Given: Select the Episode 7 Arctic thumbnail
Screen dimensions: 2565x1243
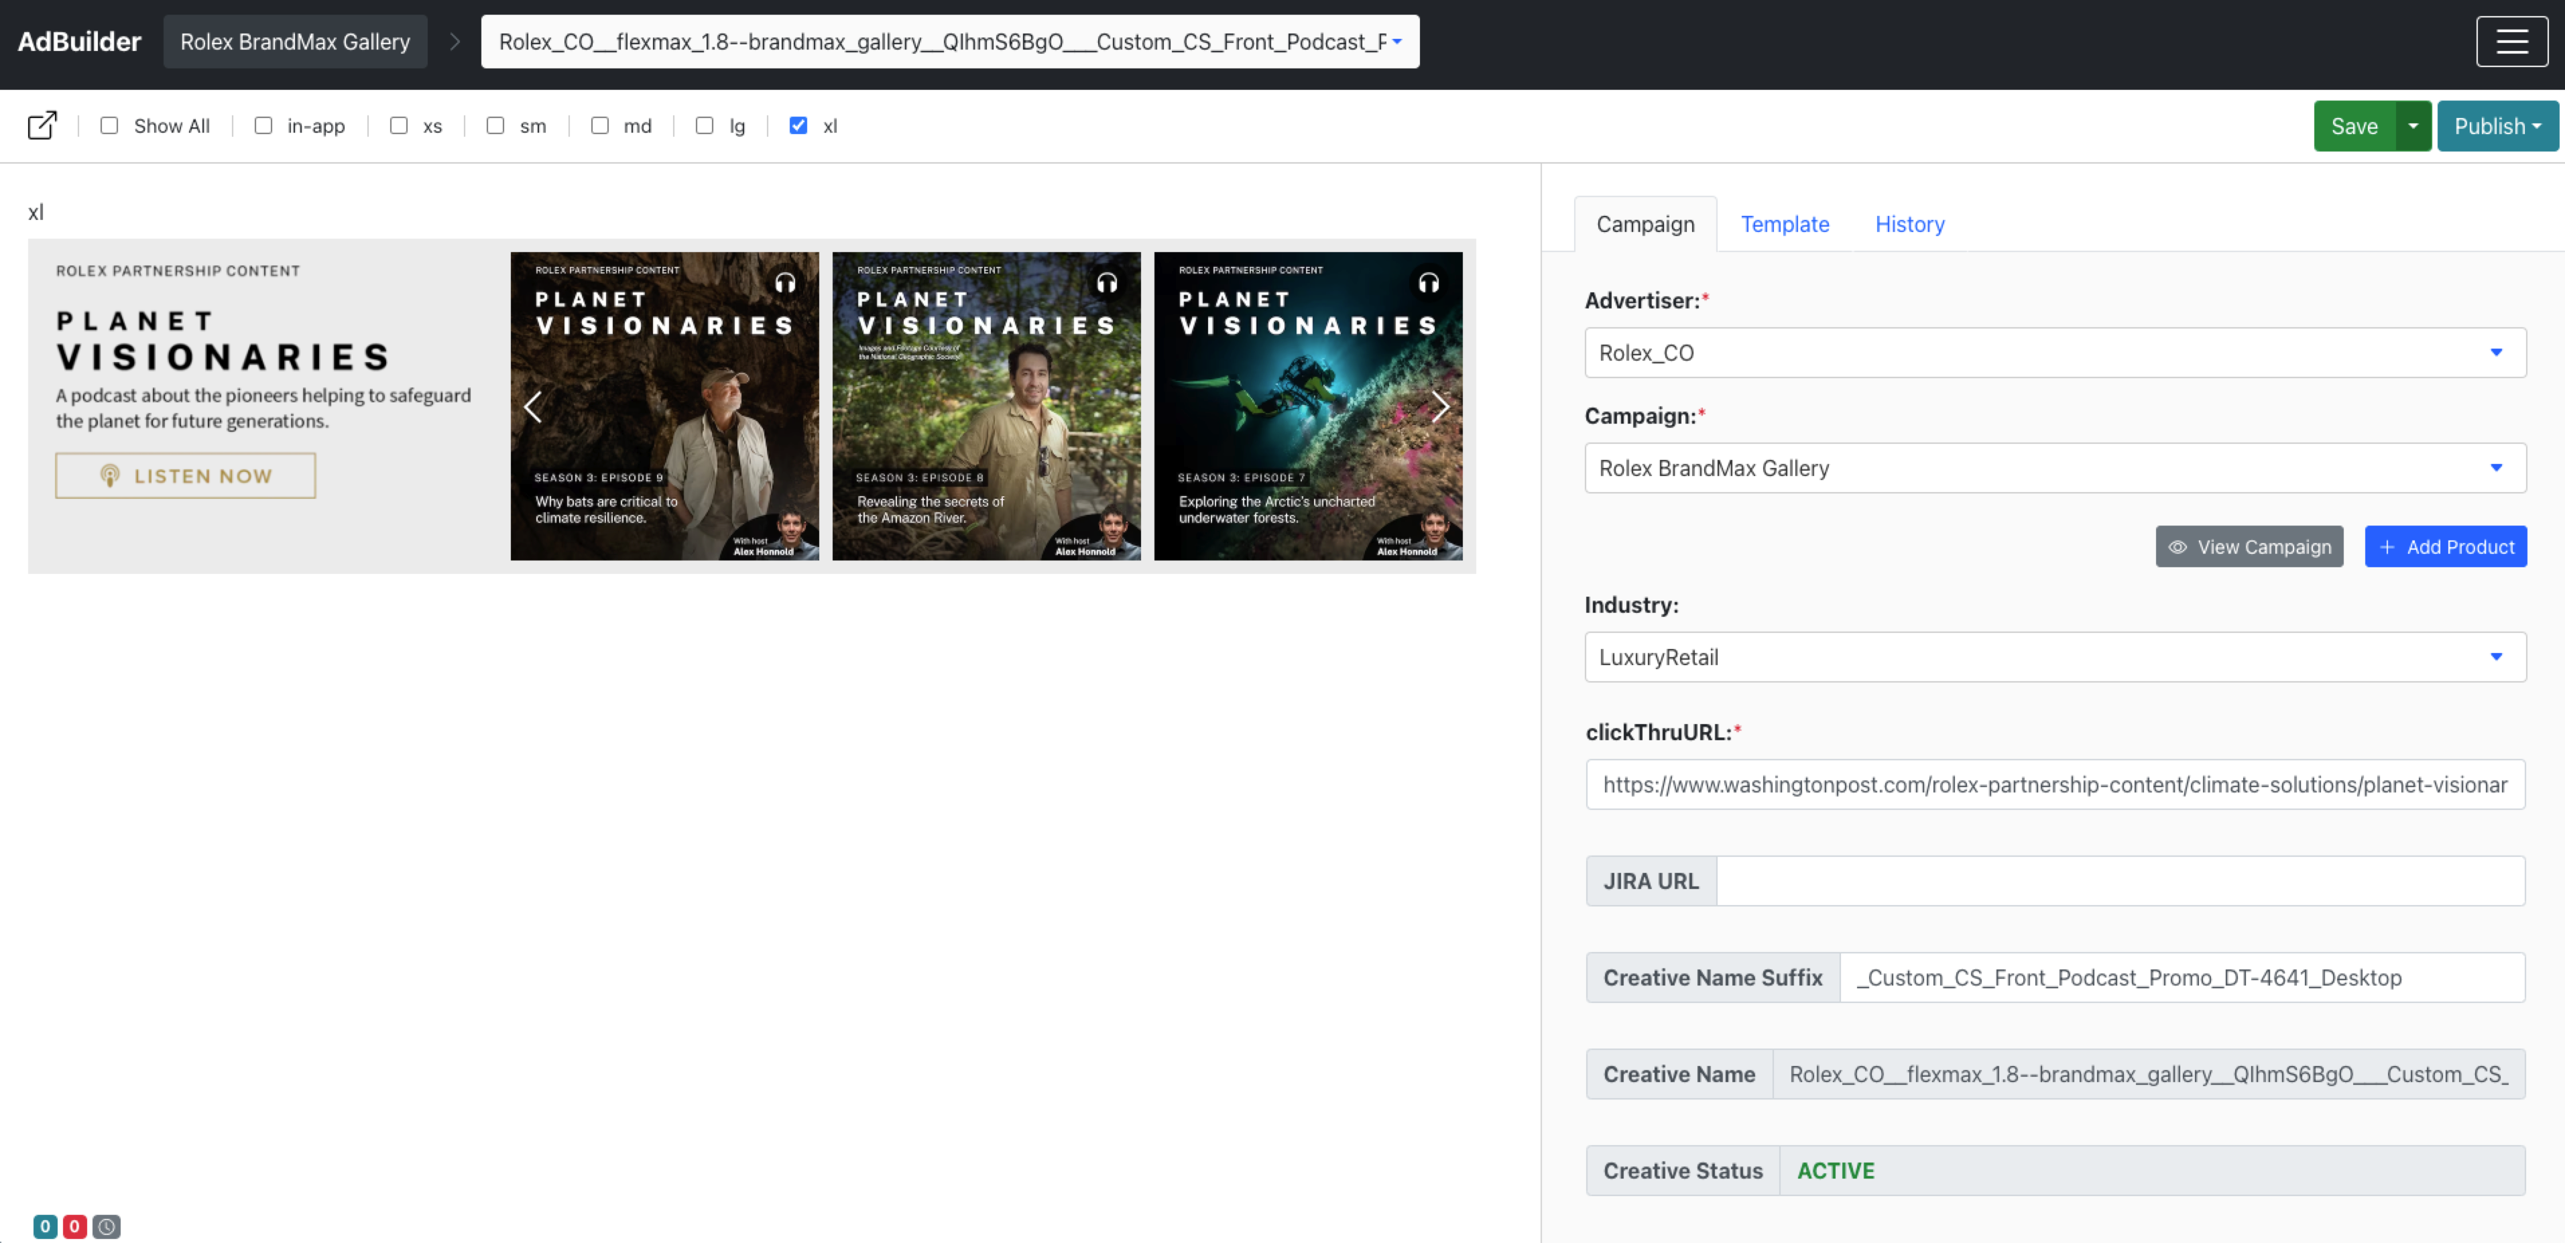Looking at the screenshot, I should coord(1307,406).
